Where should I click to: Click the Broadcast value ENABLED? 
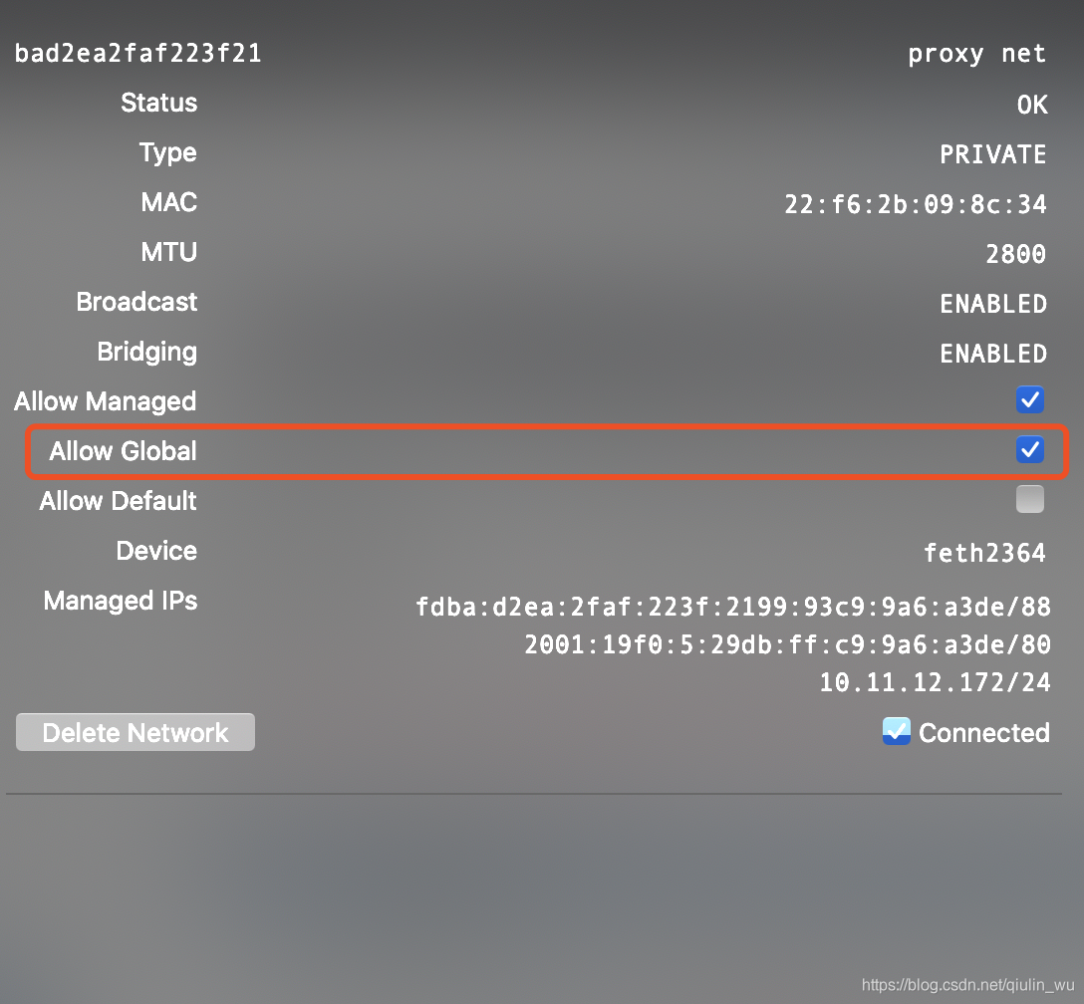click(993, 304)
